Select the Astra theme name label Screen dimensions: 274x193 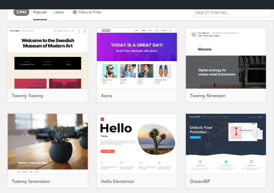pos(106,96)
